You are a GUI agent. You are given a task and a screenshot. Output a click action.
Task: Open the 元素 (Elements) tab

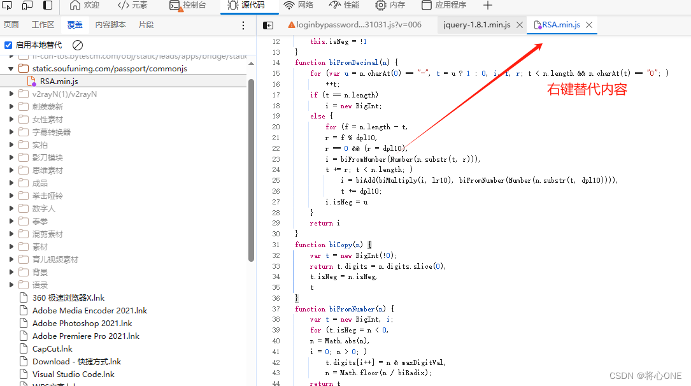pyautogui.click(x=132, y=5)
